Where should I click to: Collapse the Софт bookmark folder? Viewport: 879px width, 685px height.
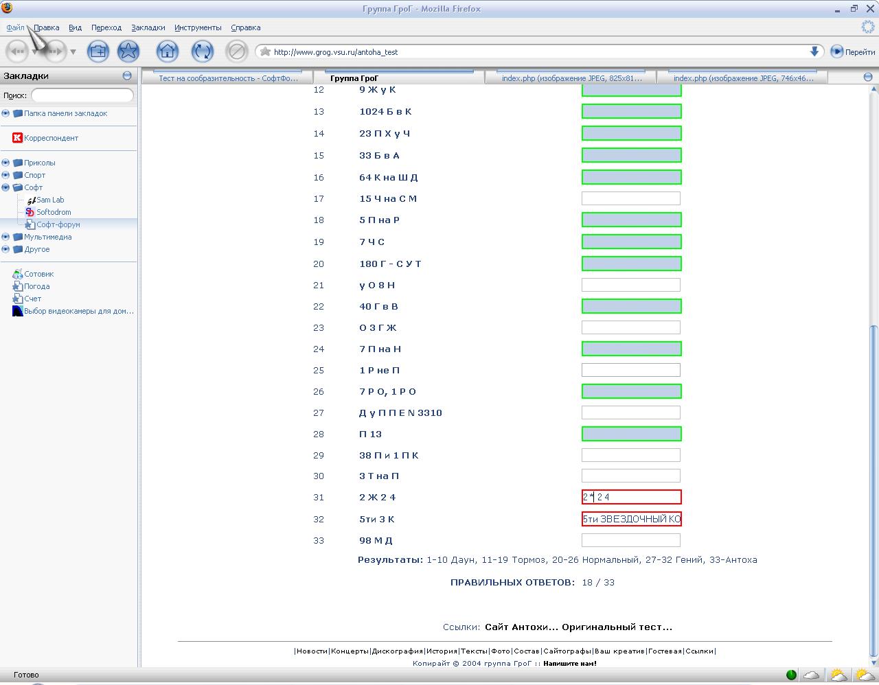(5, 187)
